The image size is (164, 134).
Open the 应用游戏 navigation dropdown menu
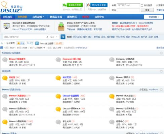pyautogui.click(x=38, y=17)
